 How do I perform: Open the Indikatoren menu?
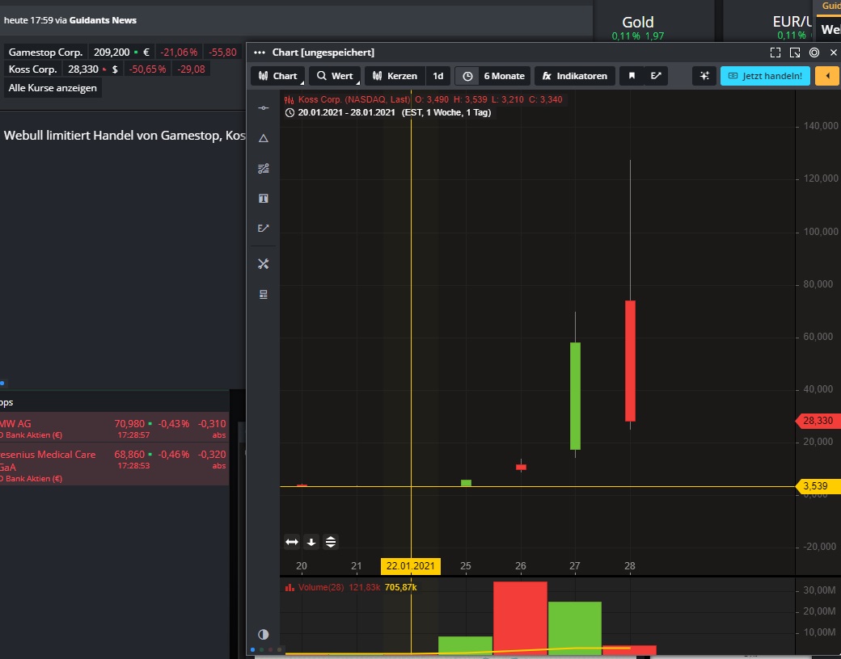point(574,76)
